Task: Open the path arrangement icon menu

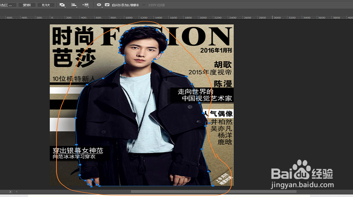Action: [85, 5]
